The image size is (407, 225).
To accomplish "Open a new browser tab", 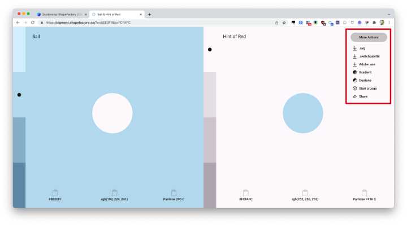I will [x=149, y=15].
